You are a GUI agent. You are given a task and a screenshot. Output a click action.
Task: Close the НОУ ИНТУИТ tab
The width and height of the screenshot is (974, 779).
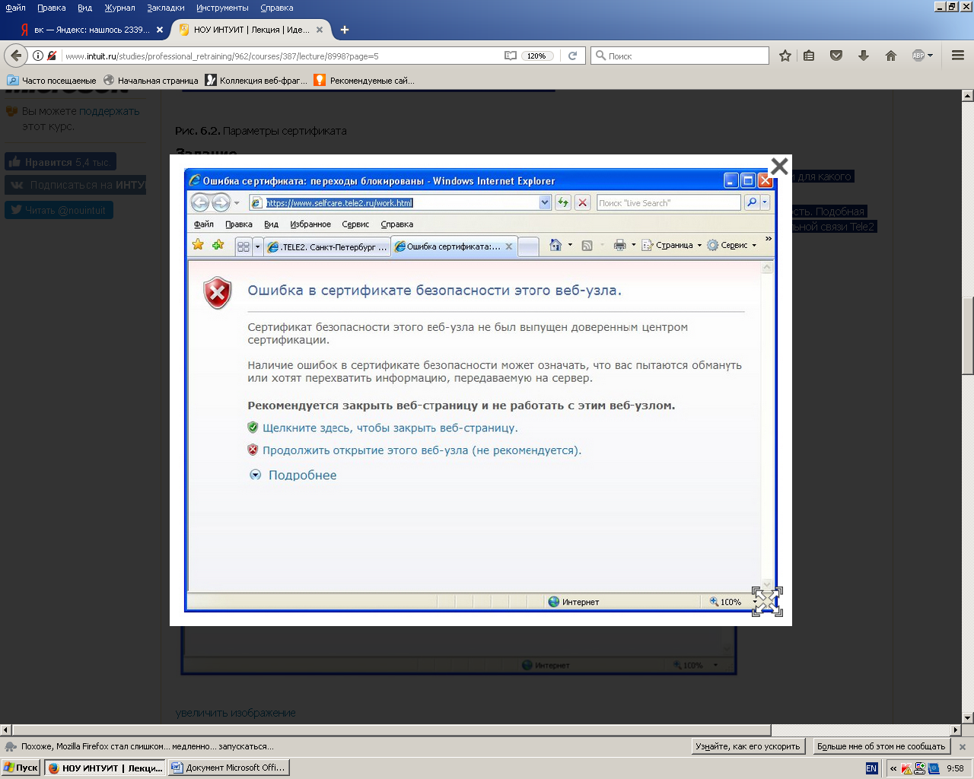tap(320, 30)
